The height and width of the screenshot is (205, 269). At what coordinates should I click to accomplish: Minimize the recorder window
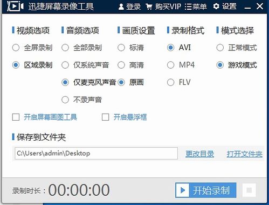point(247,8)
